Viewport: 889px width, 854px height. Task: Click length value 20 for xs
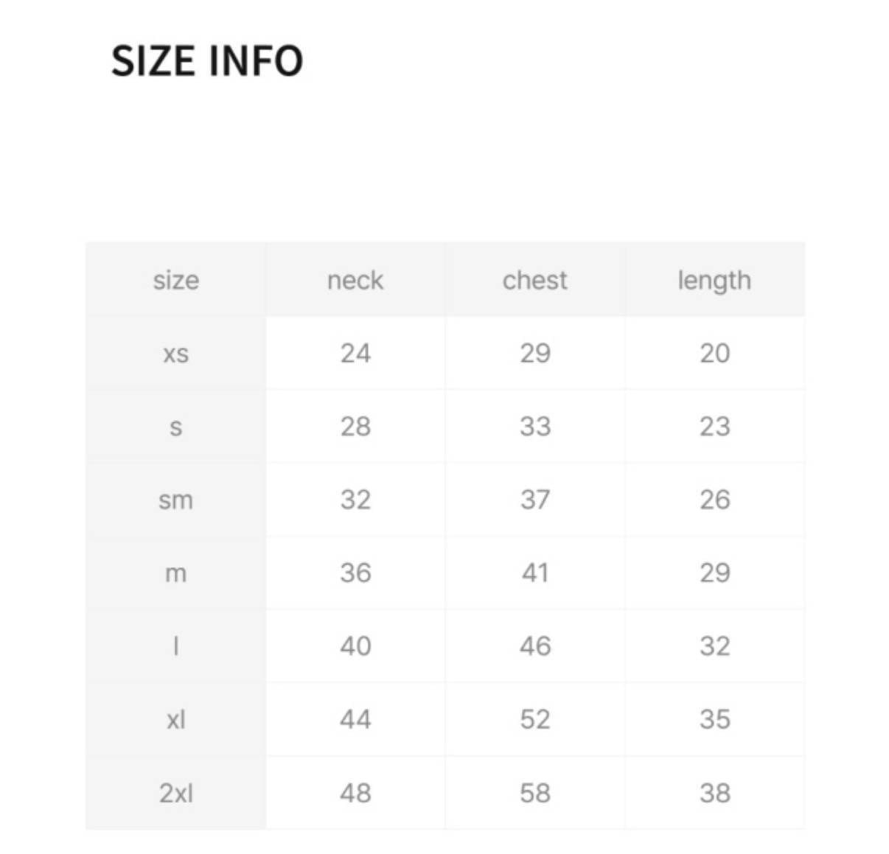coord(714,354)
